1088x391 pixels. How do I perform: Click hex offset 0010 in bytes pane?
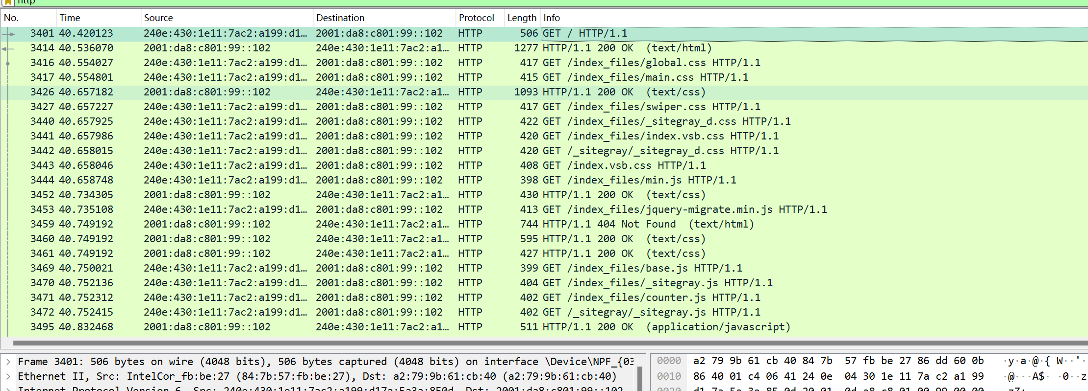point(669,376)
